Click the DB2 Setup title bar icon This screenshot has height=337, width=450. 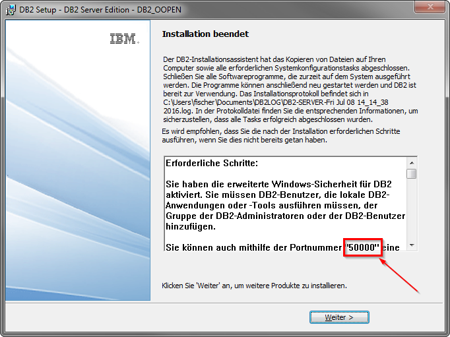tap(11, 10)
